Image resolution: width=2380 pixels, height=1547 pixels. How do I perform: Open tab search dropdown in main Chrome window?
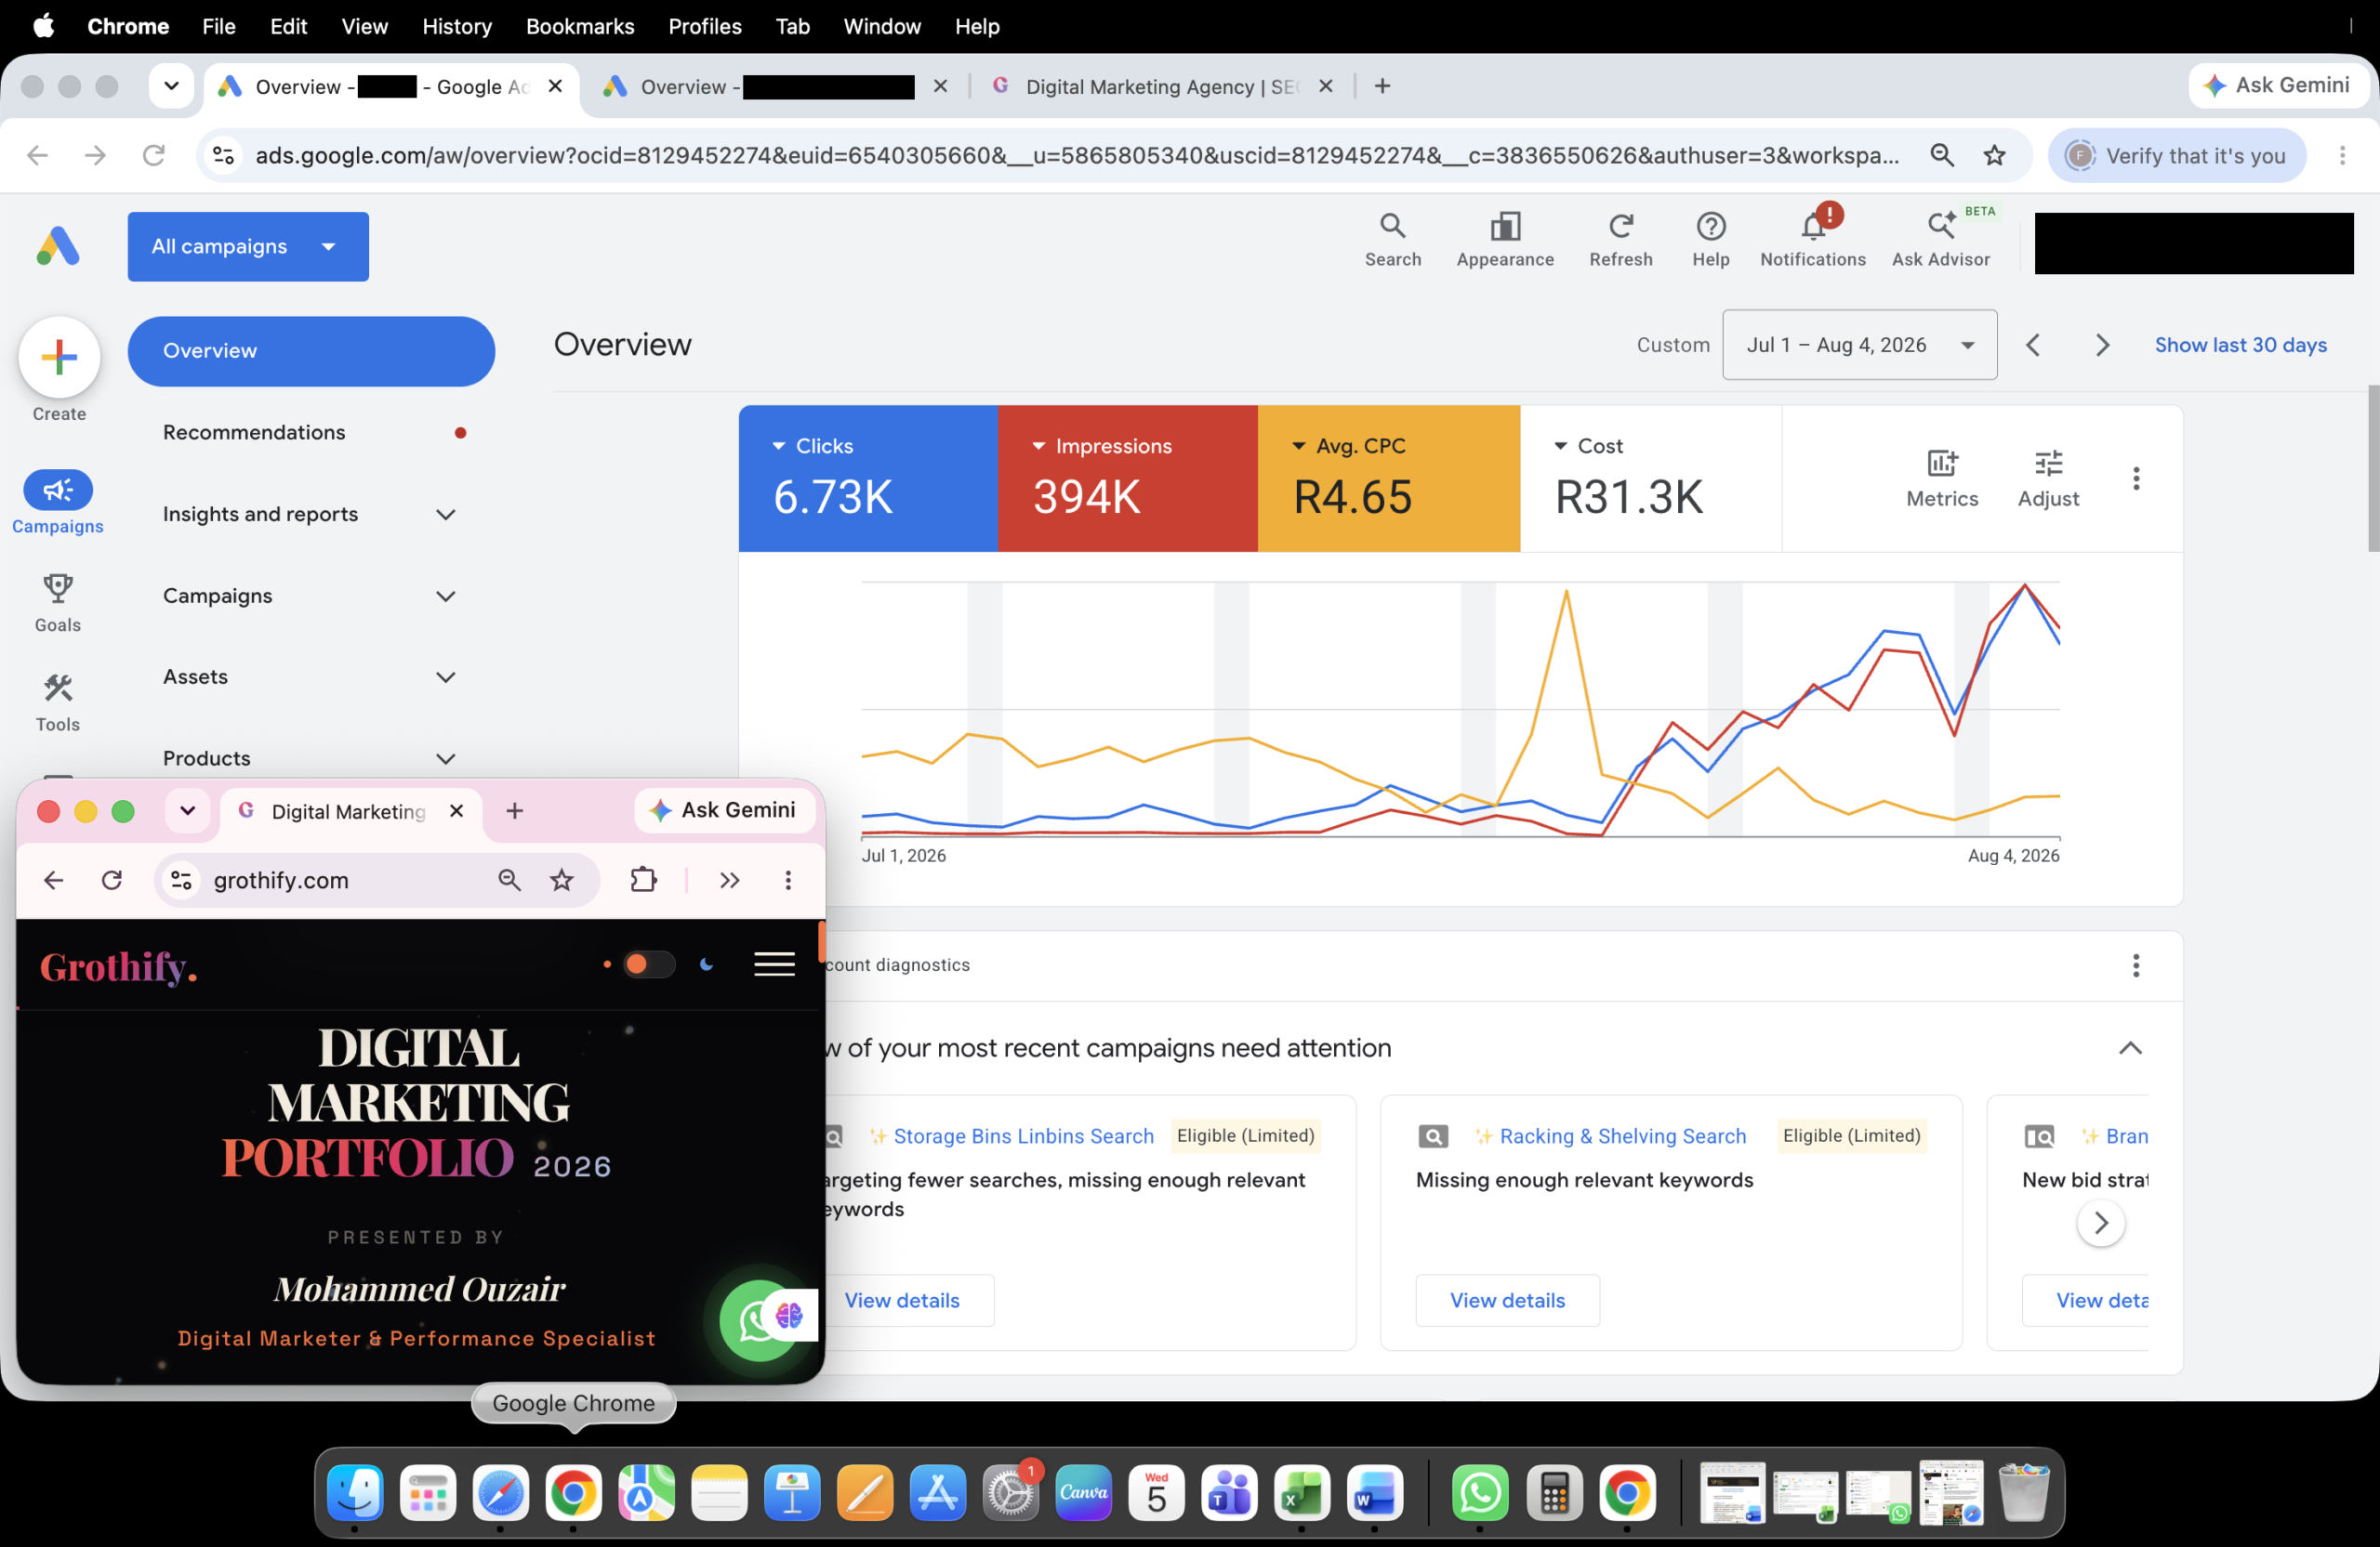pos(171,85)
